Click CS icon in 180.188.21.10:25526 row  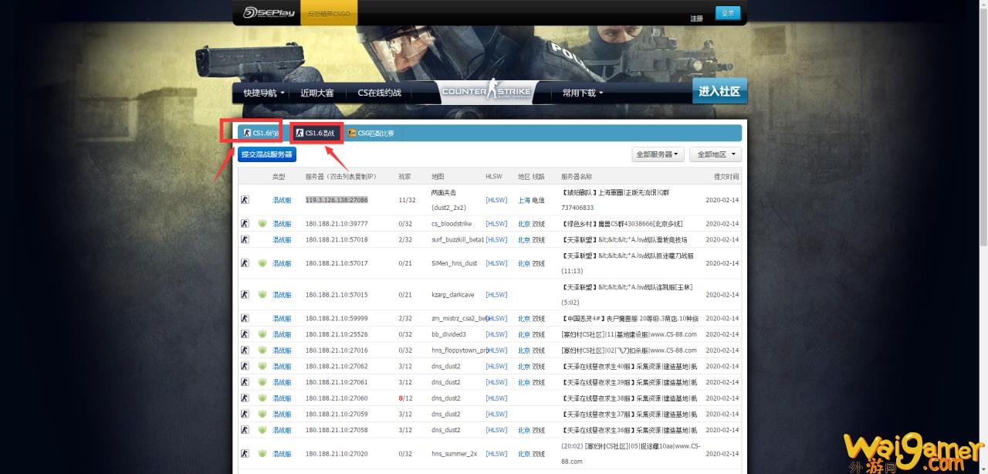(245, 334)
